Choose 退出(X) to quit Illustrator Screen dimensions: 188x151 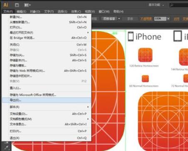coord(47,138)
